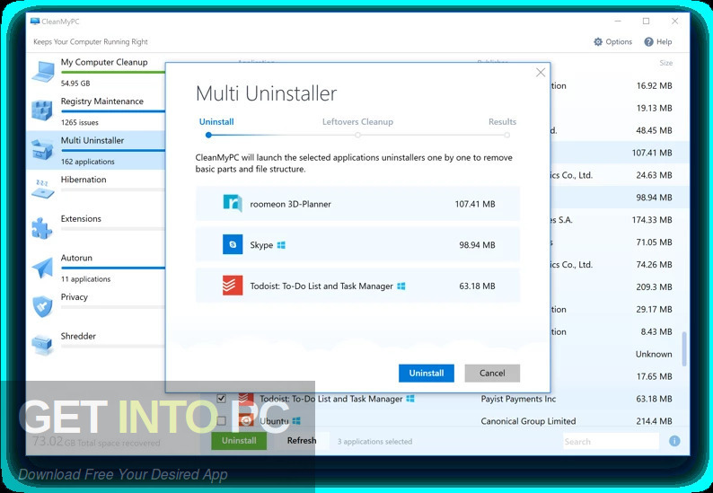This screenshot has width=713, height=493.
Task: Click the application list vertical scrollbar
Action: [x=684, y=349]
